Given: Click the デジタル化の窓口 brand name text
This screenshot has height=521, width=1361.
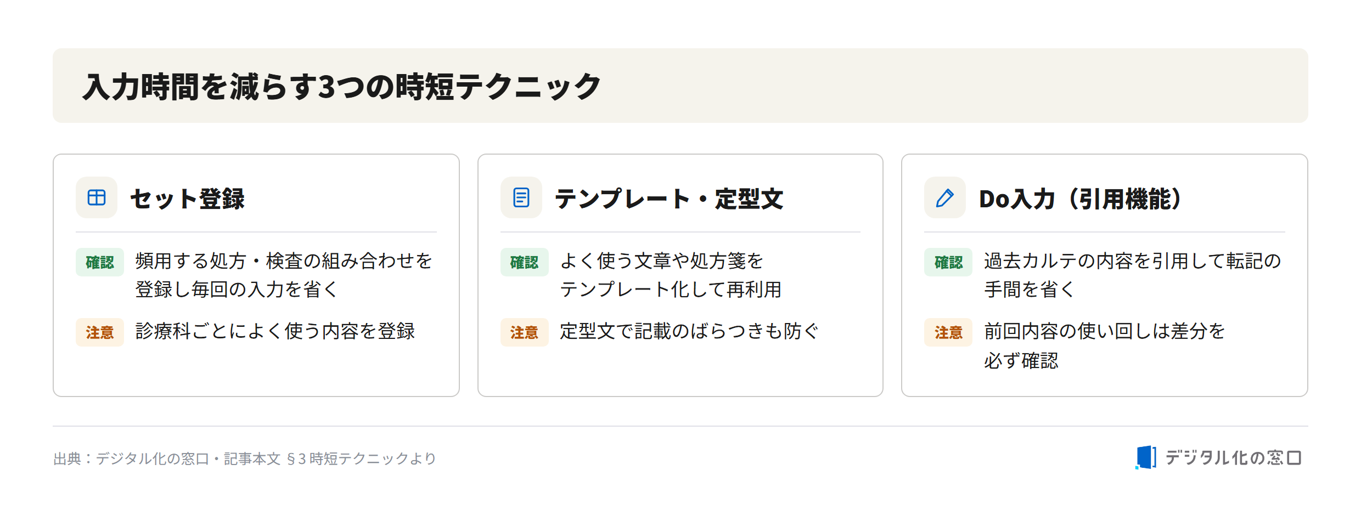Looking at the screenshot, I should pos(1233,457).
